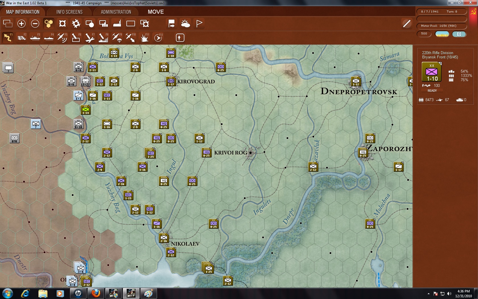Toggle the F1 movement path display
The image size is (478, 299).
coord(8,37)
